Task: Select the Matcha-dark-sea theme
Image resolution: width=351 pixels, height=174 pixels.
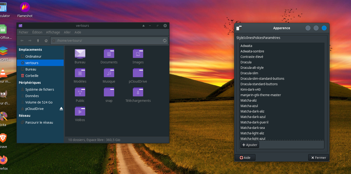Action: point(282,128)
